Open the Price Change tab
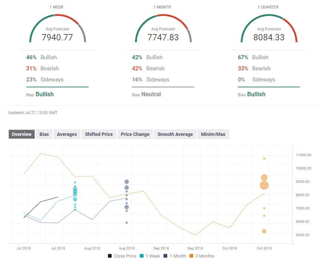The height and width of the screenshot is (261, 323). tap(135, 134)
